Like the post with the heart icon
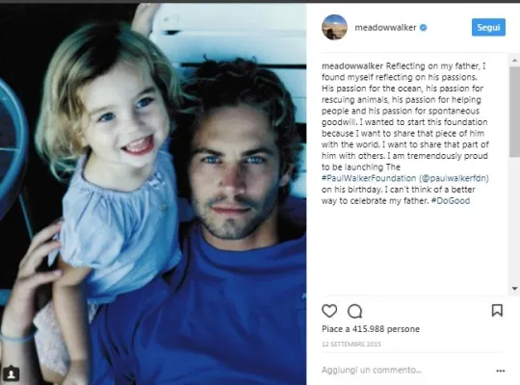The image size is (520, 385). point(329,311)
